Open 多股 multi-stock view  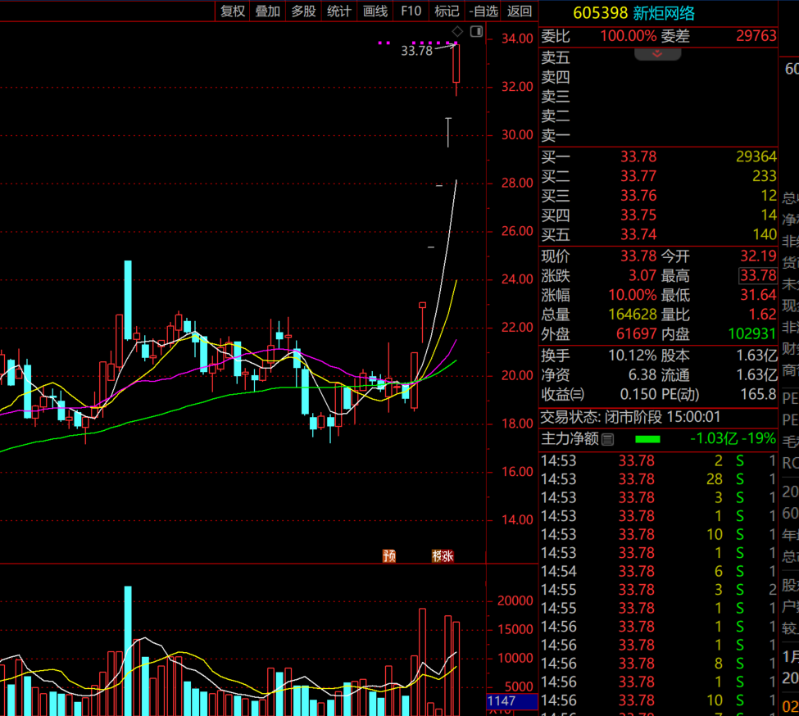click(x=303, y=11)
